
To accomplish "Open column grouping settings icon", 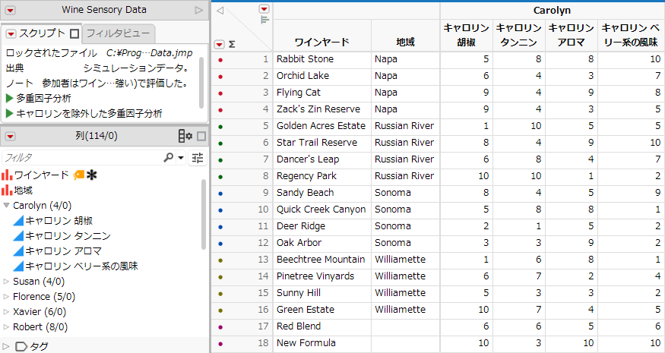I will click(185, 136).
